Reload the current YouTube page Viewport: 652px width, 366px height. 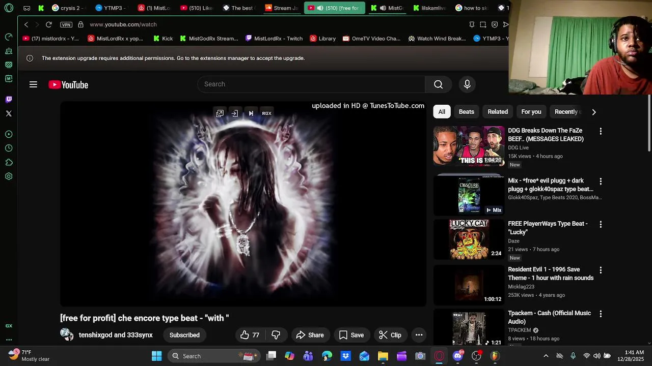coord(49,24)
